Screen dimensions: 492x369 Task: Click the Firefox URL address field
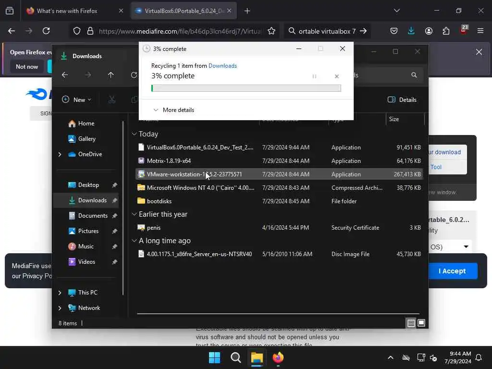point(180,31)
